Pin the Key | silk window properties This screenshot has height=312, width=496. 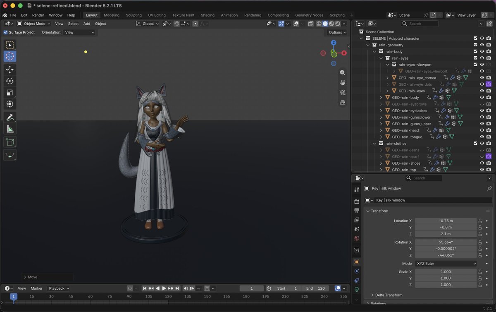(x=489, y=188)
